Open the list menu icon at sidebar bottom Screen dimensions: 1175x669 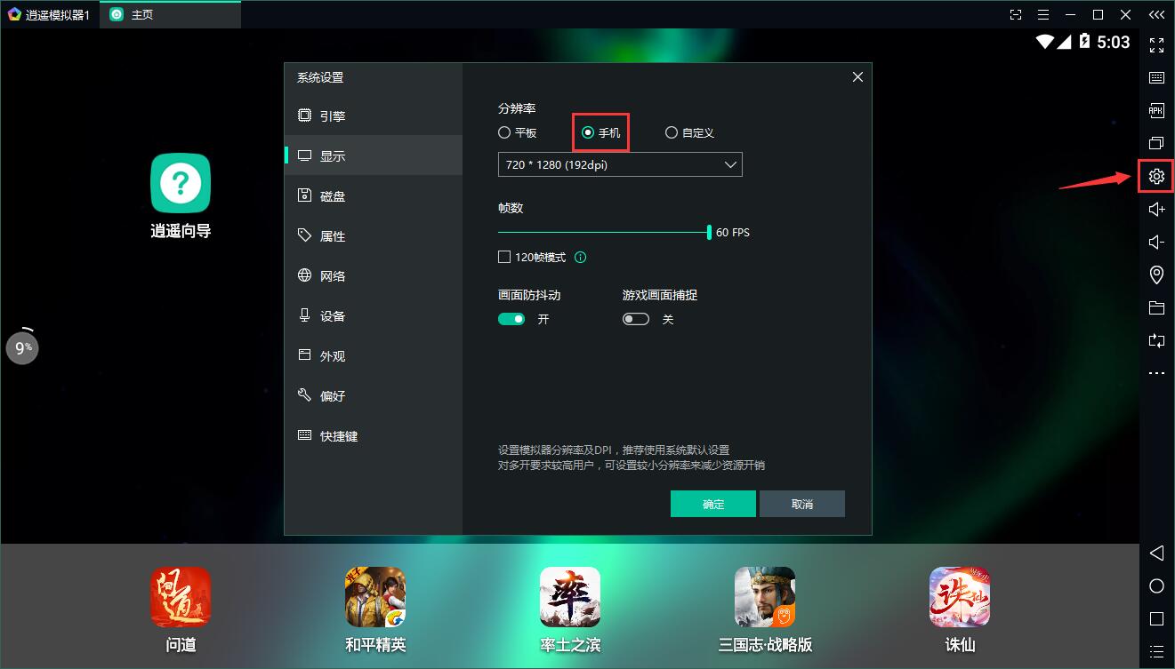(x=1156, y=651)
